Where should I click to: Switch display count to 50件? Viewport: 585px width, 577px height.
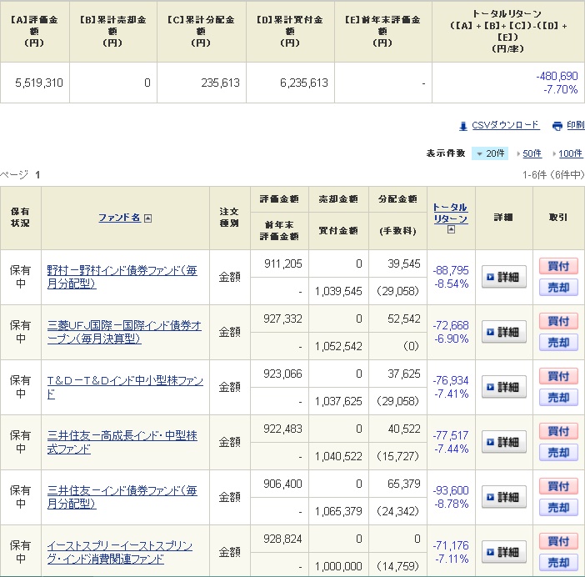coord(532,153)
